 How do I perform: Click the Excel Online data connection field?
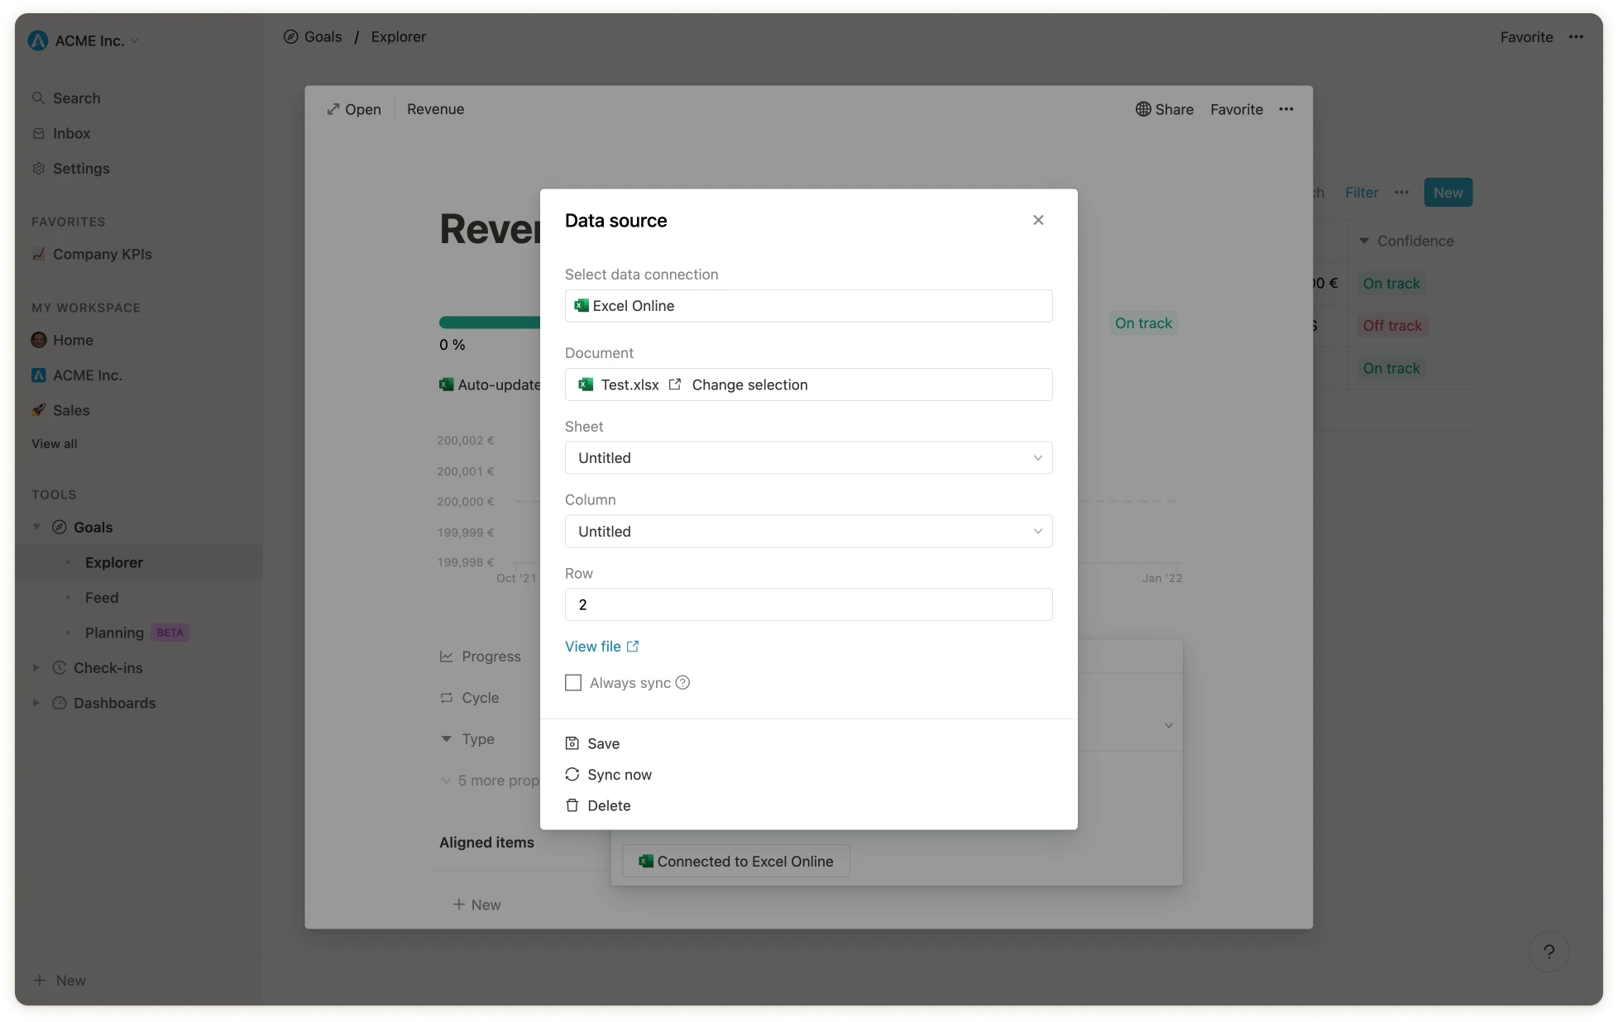point(808,306)
